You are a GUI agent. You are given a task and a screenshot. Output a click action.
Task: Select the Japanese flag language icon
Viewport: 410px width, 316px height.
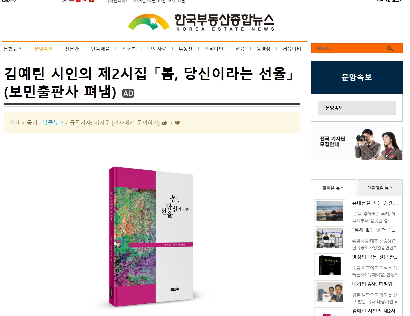click(85, 1)
